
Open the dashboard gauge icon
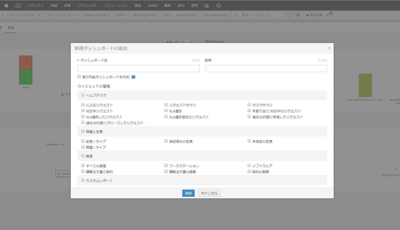click(x=18, y=5)
